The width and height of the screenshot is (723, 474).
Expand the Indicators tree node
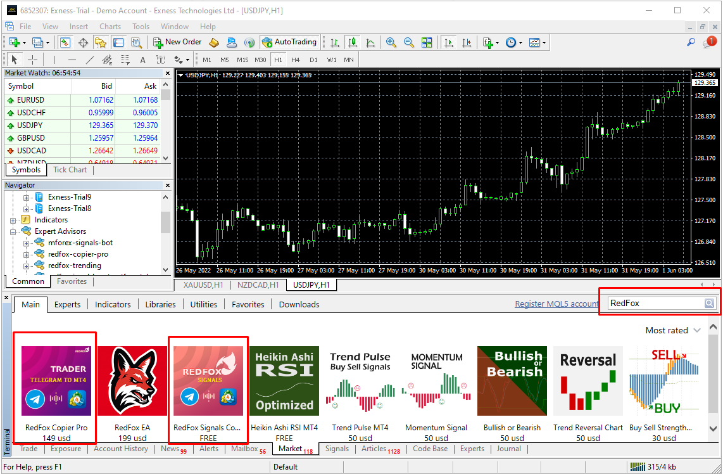click(x=13, y=221)
